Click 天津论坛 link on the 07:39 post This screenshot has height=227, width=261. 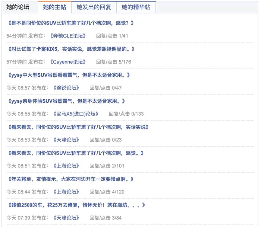coord(66,218)
